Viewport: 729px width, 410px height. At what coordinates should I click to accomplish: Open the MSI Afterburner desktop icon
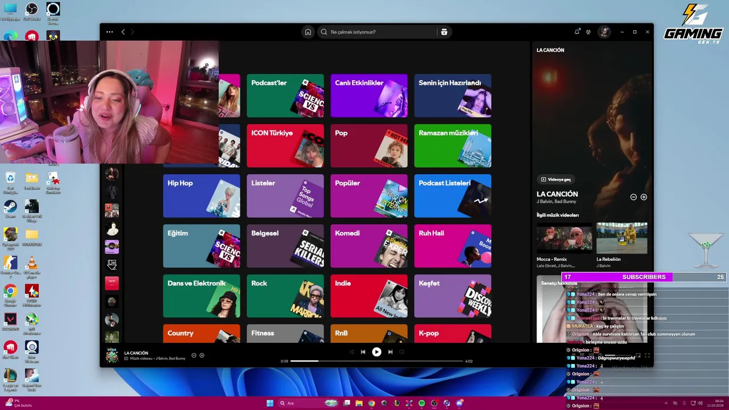tap(32, 323)
